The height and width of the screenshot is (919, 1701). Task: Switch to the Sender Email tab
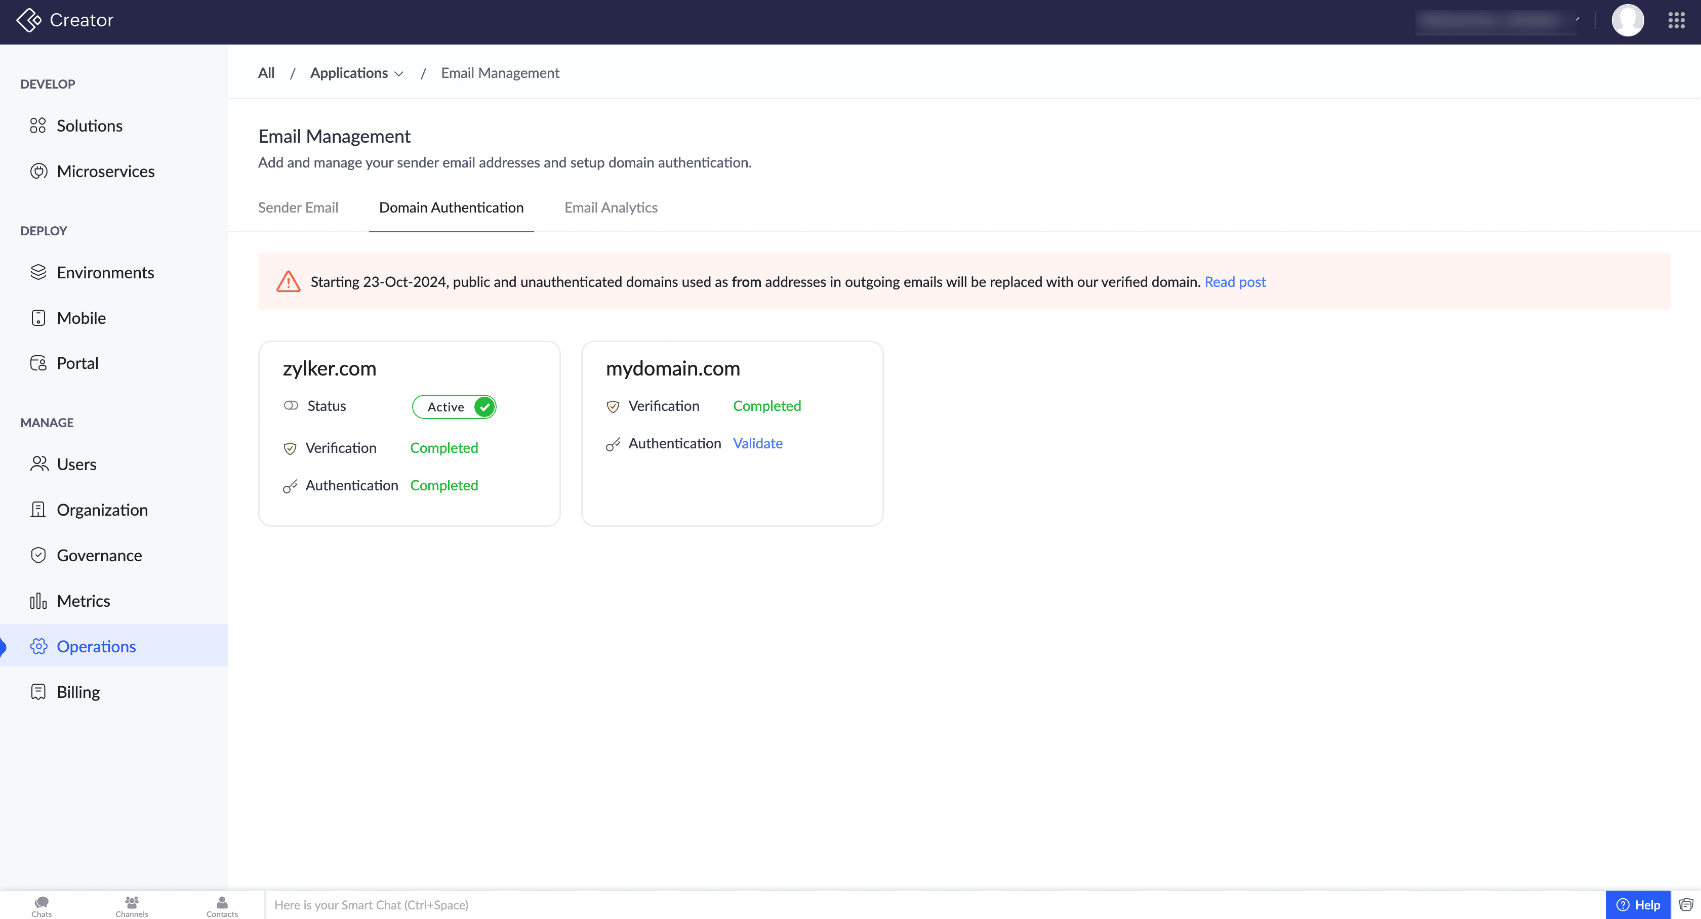point(298,207)
